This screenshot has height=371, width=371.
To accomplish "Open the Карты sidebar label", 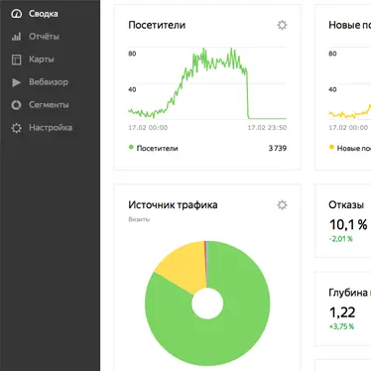I will tap(42, 60).
